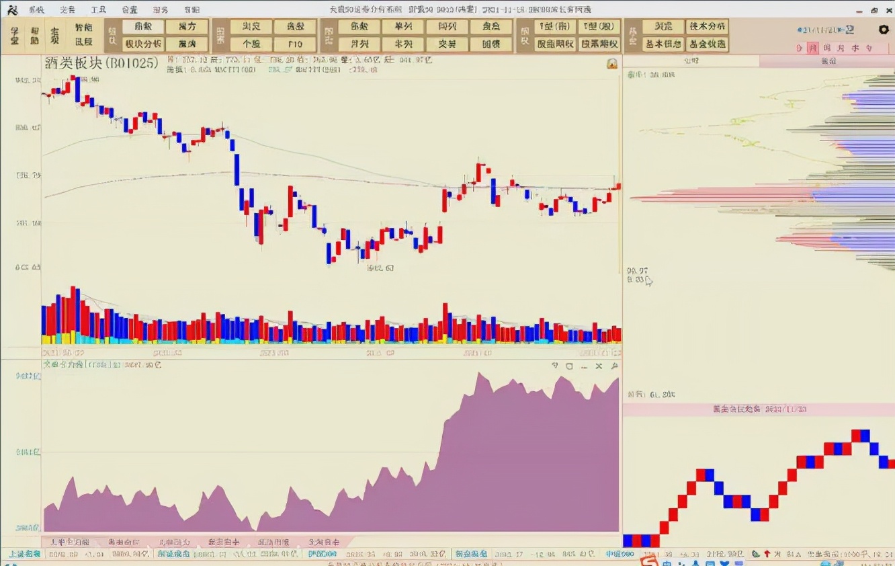Image resolution: width=895 pixels, height=566 pixels.
Task: Select the highlighted 日 period tab
Action: pos(813,48)
